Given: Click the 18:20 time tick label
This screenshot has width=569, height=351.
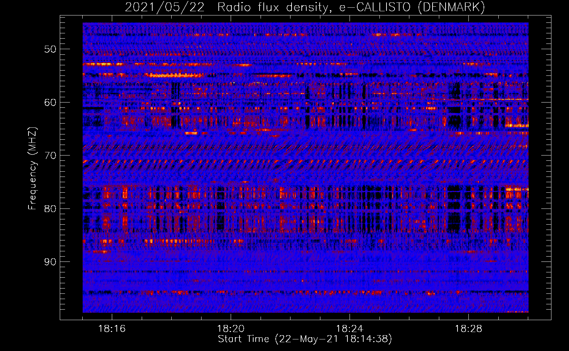Looking at the screenshot, I should click(231, 329).
